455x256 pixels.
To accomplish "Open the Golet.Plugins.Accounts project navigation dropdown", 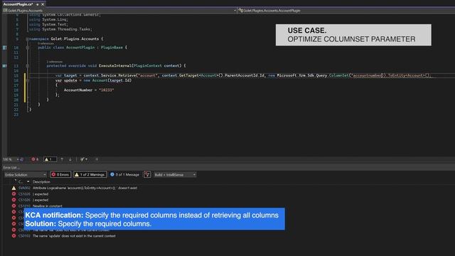I will [119, 11].
